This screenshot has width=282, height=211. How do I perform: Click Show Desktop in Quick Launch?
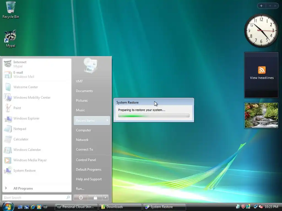20,207
